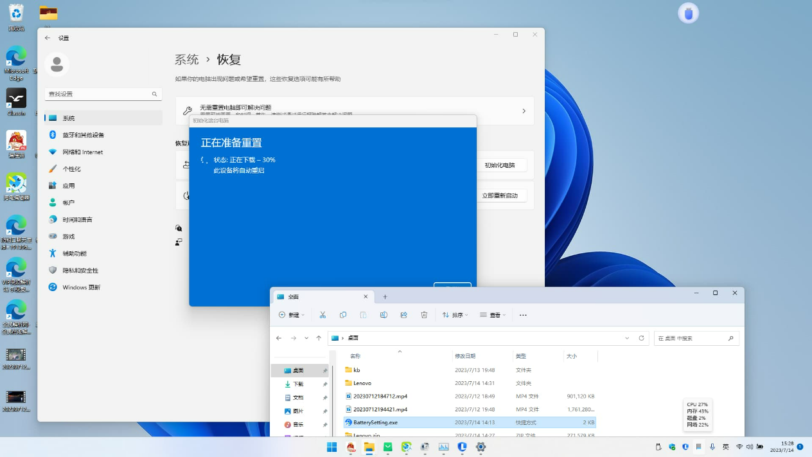Go back in the Explorer window
The image size is (812, 457).
(x=279, y=338)
